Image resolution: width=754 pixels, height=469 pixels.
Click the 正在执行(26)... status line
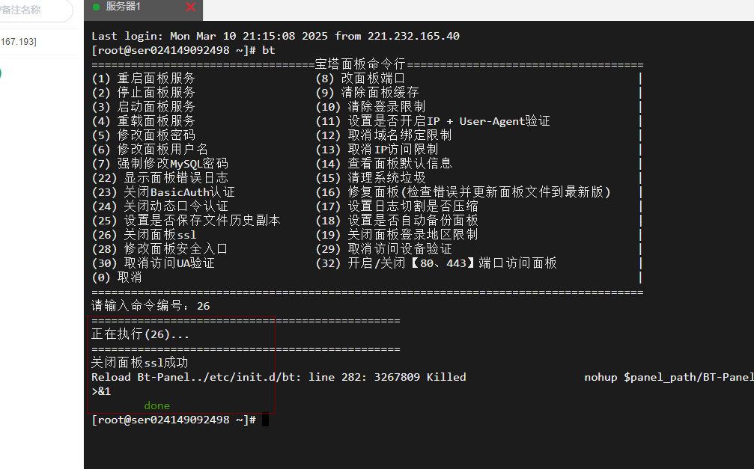click(x=140, y=334)
